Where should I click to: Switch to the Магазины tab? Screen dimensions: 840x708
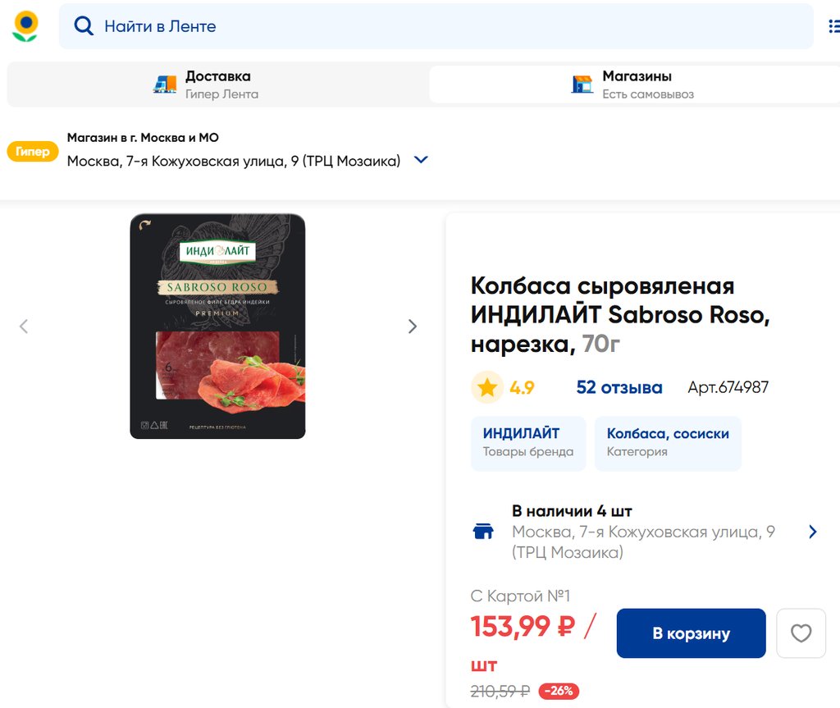tap(634, 85)
